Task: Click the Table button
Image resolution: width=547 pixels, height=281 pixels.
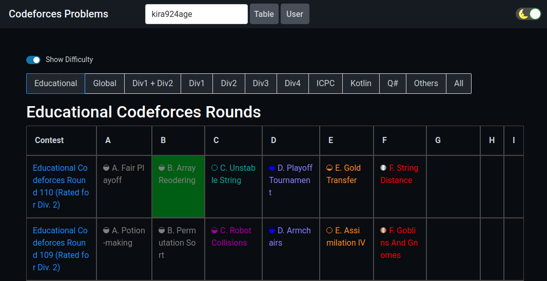Action: tap(264, 14)
